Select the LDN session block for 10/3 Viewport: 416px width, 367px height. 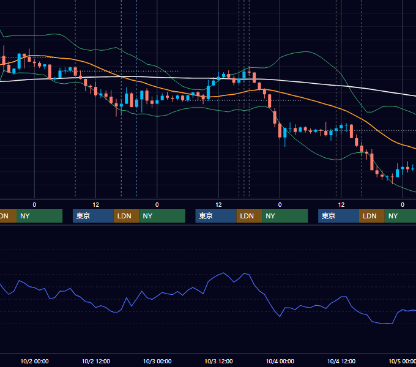tap(250, 216)
